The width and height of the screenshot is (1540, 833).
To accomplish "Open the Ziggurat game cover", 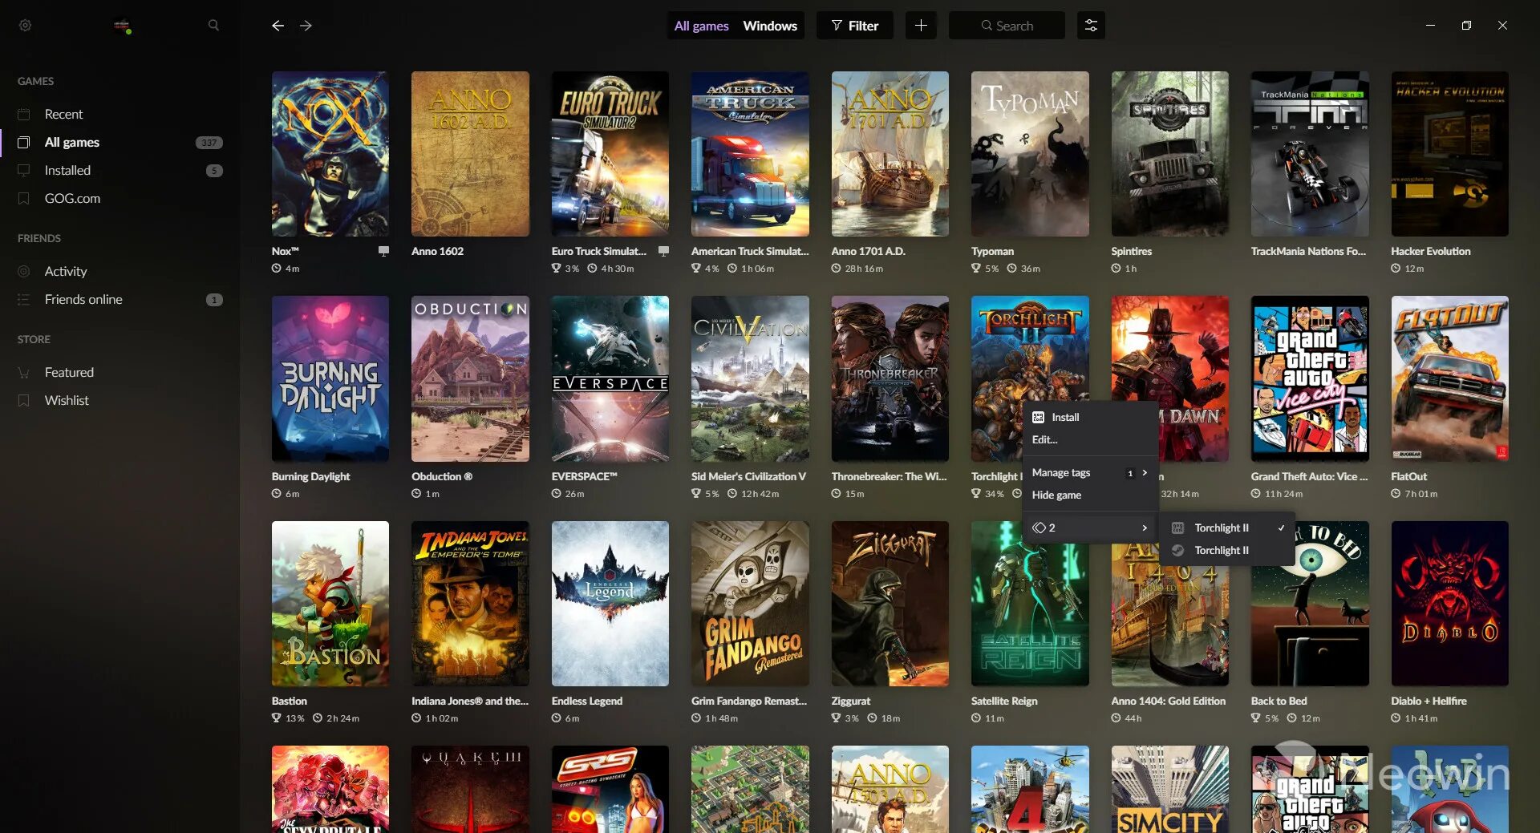I will (890, 604).
